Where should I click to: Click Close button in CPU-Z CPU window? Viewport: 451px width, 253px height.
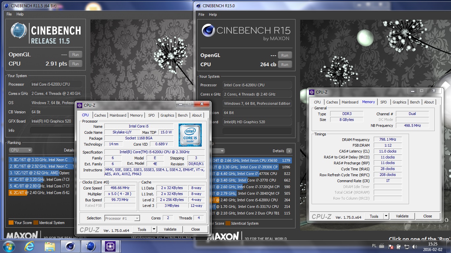click(x=195, y=229)
